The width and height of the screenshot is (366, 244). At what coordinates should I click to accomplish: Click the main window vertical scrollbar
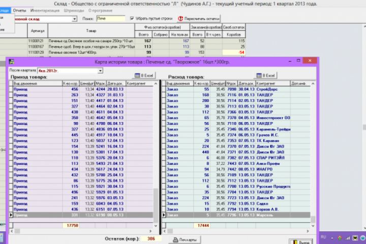pyautogui.click(x=364, y=126)
